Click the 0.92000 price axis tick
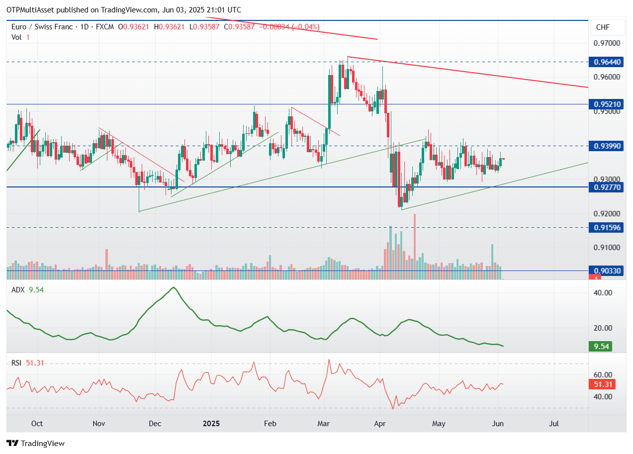This screenshot has width=633, height=454. 607,213
